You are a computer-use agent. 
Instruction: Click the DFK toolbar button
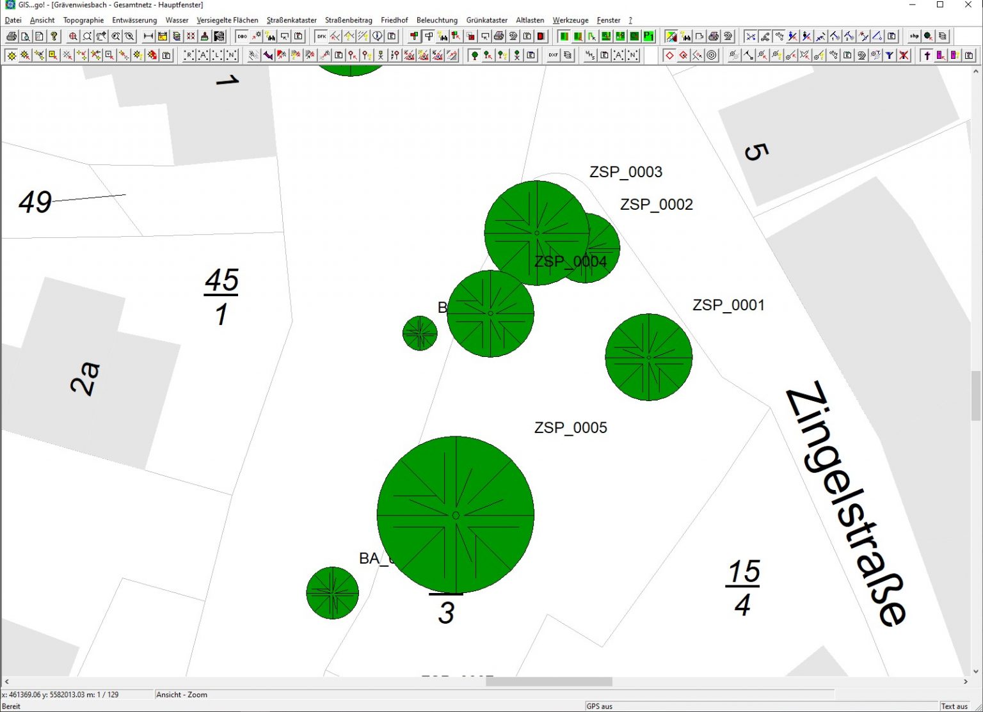tap(321, 36)
